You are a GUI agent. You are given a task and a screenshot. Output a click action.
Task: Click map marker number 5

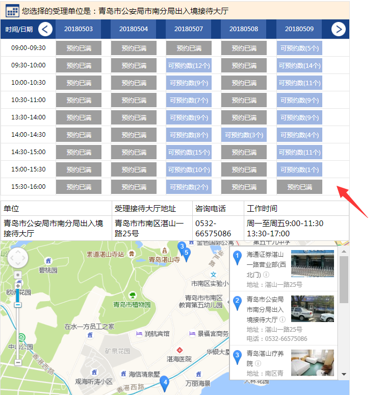click(x=187, y=255)
